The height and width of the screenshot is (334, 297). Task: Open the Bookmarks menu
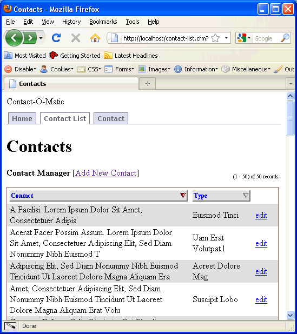click(x=103, y=22)
